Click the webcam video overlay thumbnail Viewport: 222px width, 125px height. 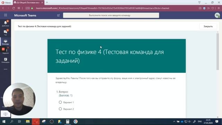[x=19, y=99]
